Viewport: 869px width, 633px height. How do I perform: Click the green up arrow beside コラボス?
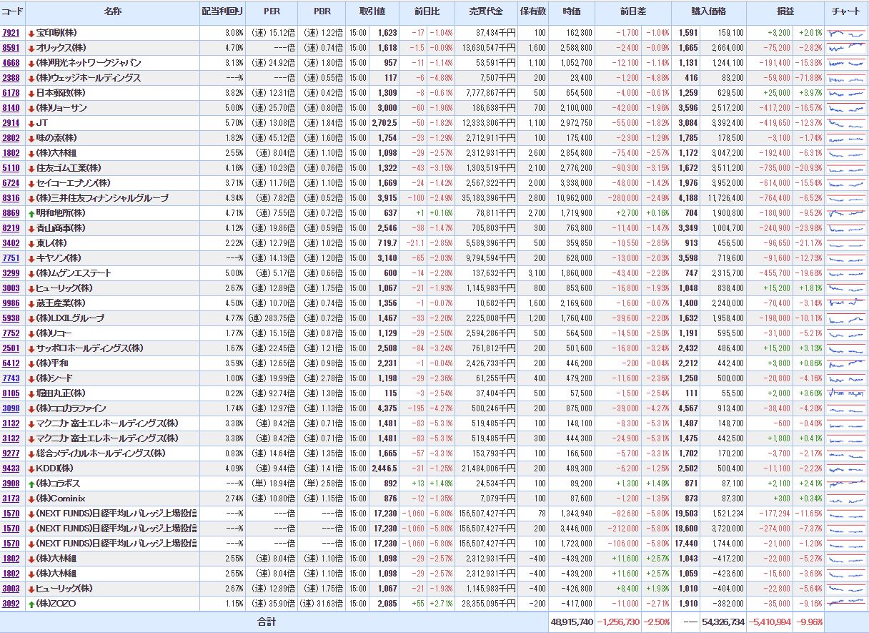click(x=31, y=484)
